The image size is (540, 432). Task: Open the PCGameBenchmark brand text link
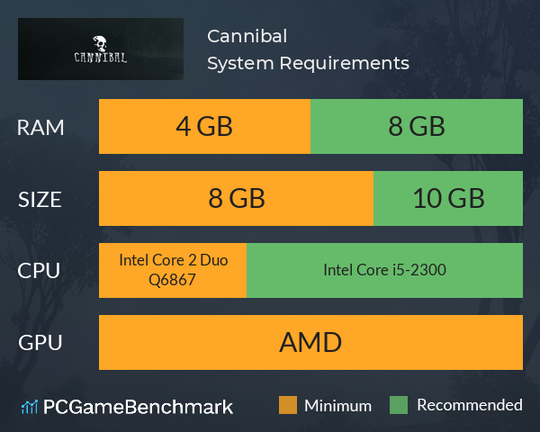[138, 407]
